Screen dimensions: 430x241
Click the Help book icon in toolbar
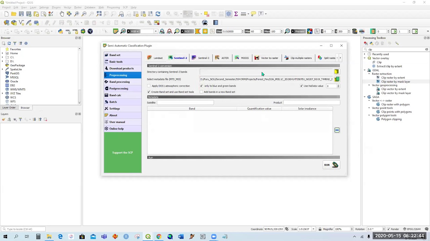[x=216, y=22]
